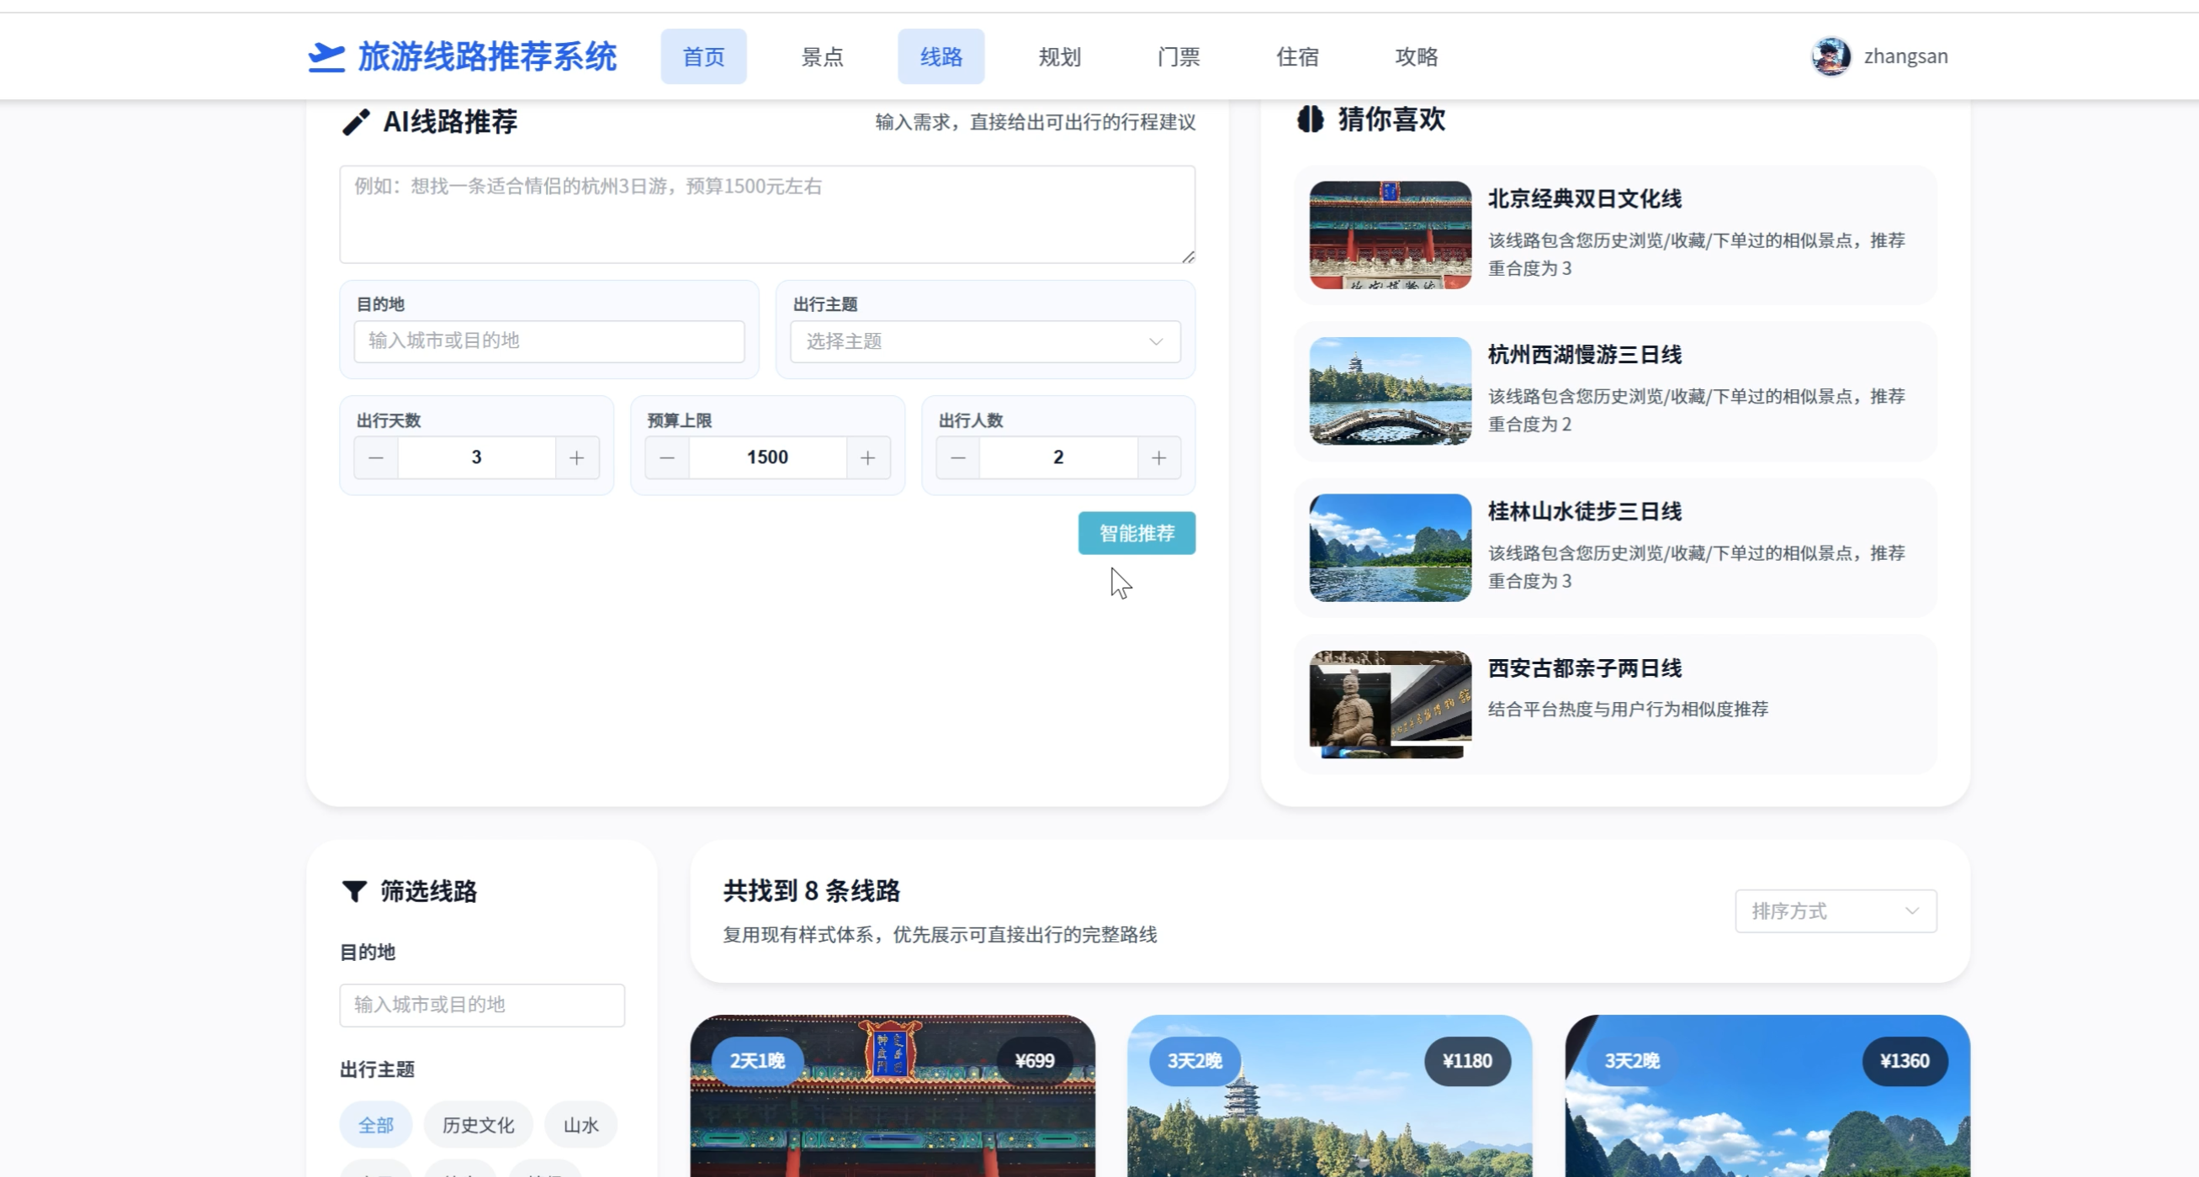The height and width of the screenshot is (1177, 2199).
Task: Open the 选择主题 dropdown
Action: [985, 341]
